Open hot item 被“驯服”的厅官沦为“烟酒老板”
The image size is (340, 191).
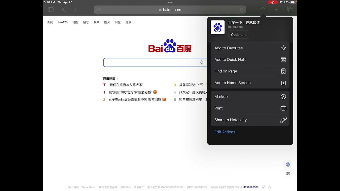click(x=130, y=92)
